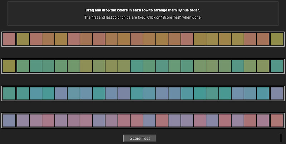Select the fixed pink chip ending row four
This screenshot has height=144, width=286.
coord(276,121)
